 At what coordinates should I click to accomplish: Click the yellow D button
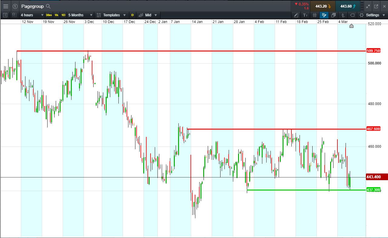coord(132,15)
